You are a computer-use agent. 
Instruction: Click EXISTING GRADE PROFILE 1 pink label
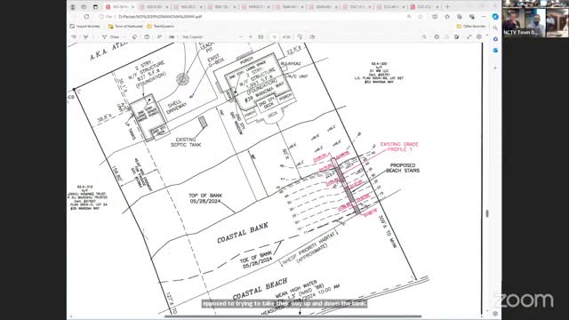pyautogui.click(x=399, y=147)
